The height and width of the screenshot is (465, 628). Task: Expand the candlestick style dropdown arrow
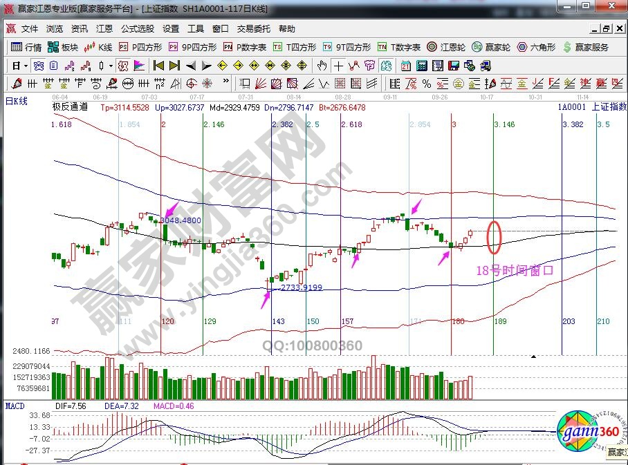pyautogui.click(x=111, y=66)
